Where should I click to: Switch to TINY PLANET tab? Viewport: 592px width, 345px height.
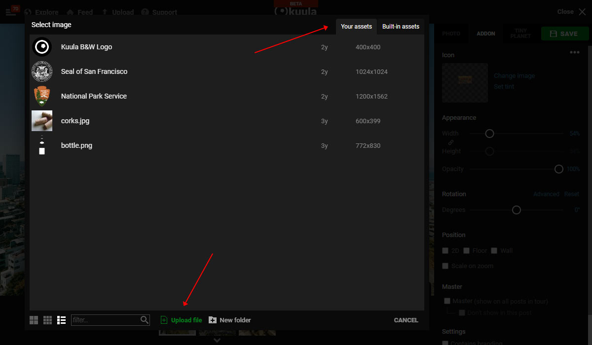coord(520,34)
